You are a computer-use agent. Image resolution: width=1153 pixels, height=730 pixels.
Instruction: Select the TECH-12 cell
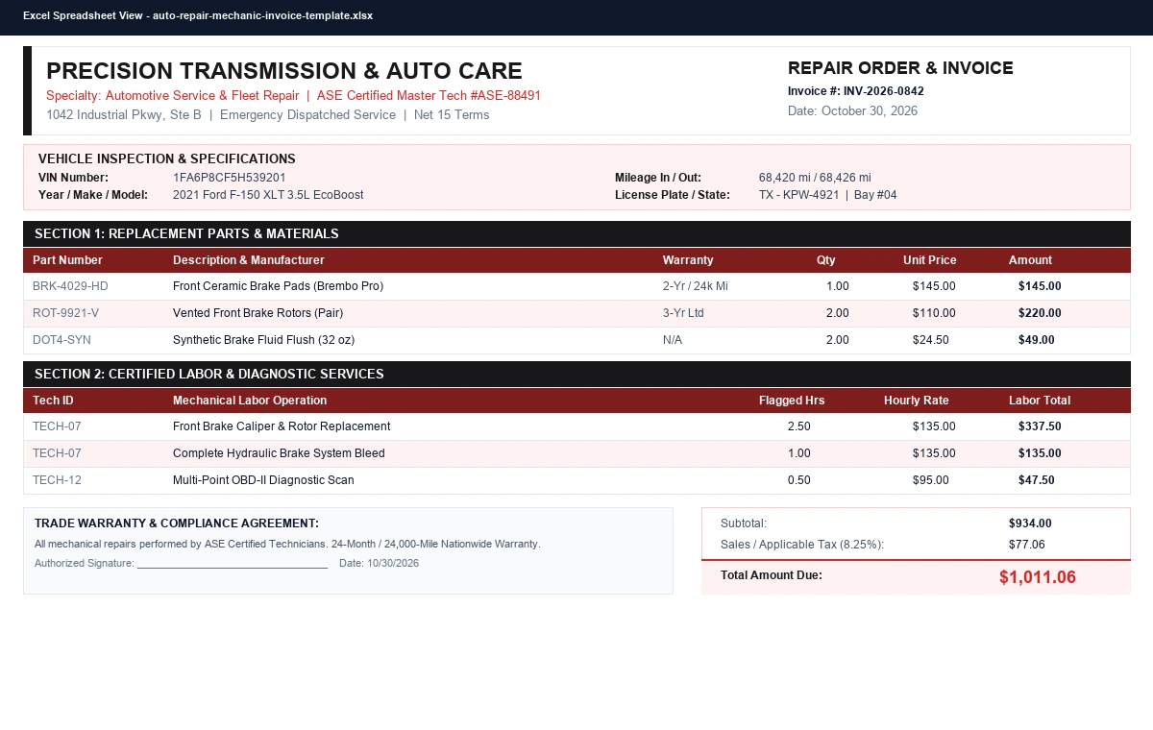pyautogui.click(x=57, y=480)
